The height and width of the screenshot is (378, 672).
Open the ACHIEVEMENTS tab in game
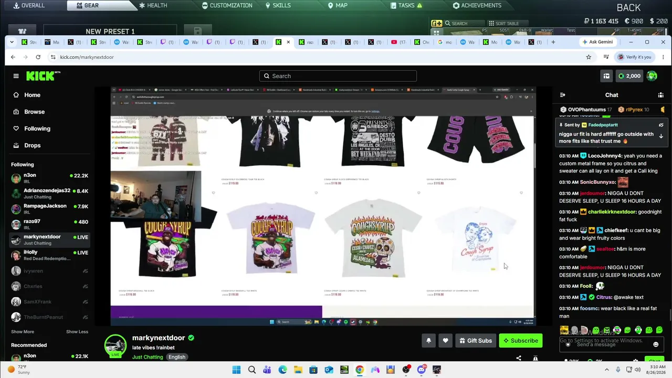(x=477, y=5)
